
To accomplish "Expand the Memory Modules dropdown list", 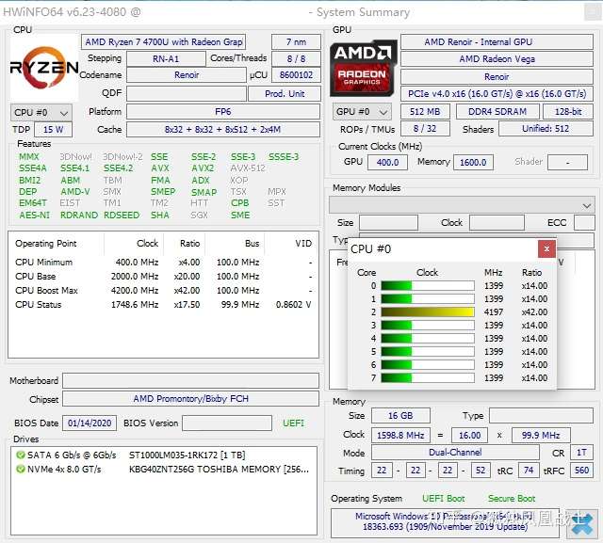I will pyautogui.click(x=462, y=205).
